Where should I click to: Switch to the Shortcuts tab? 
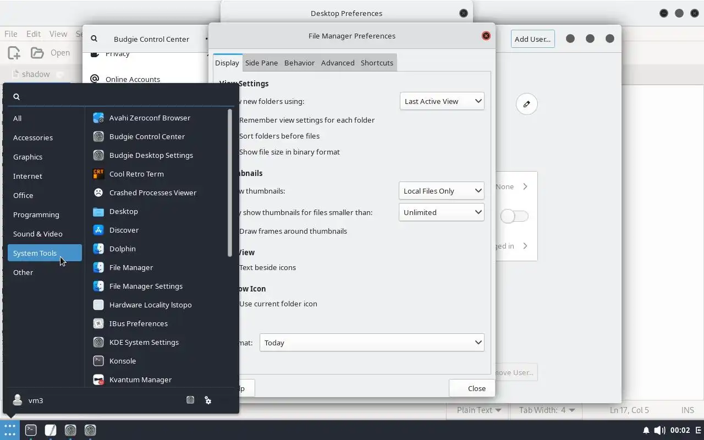click(x=377, y=63)
